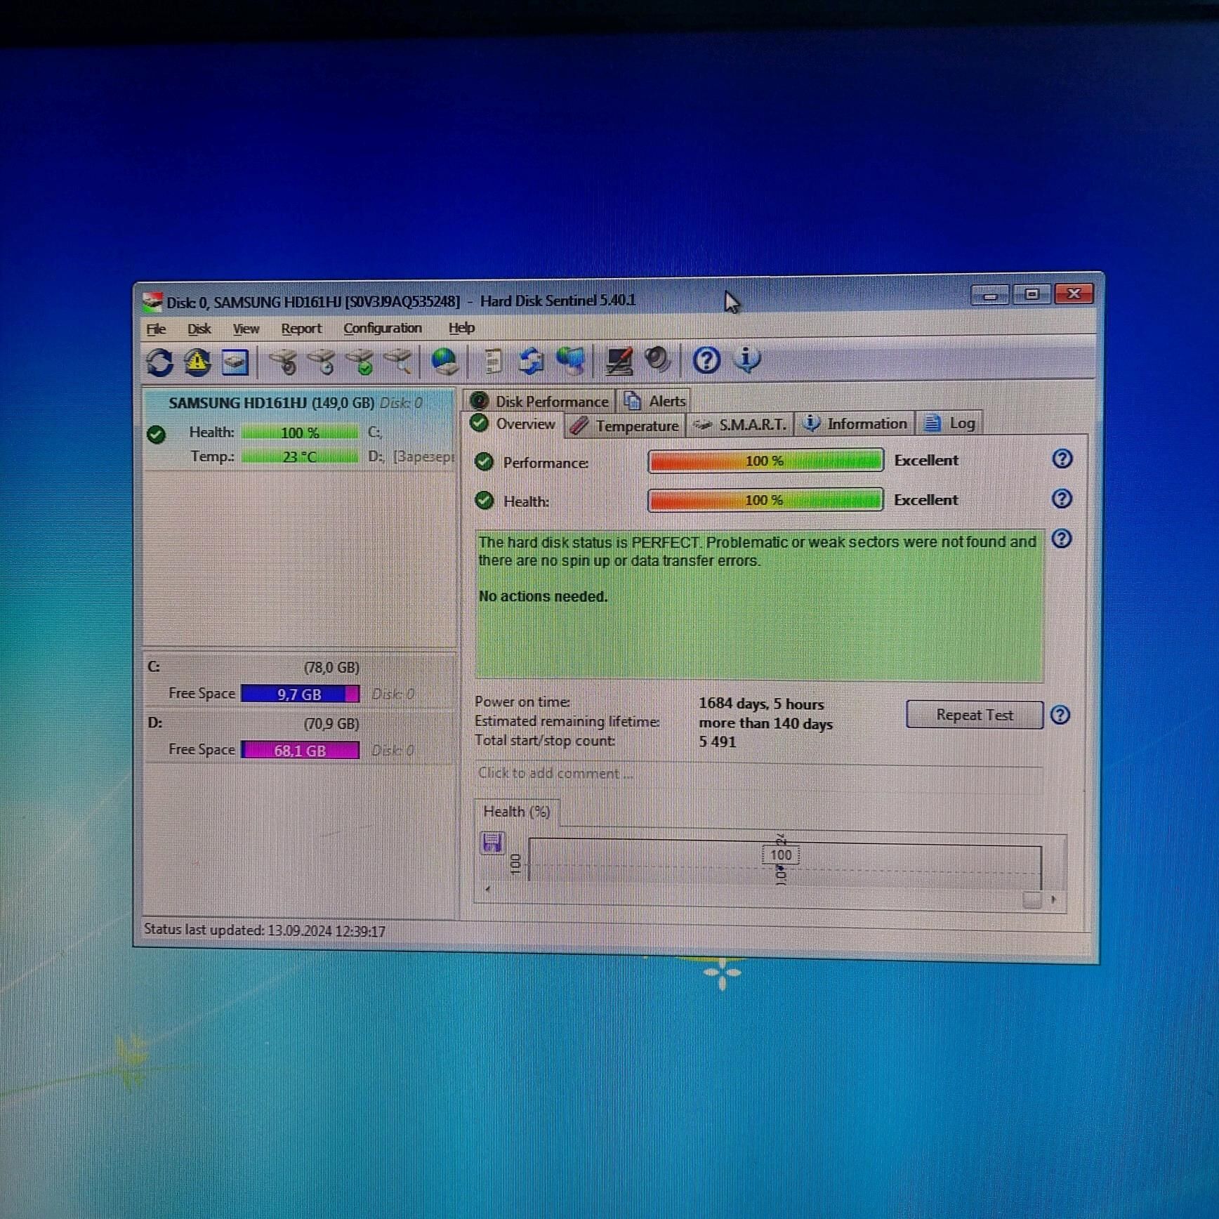Screen dimensions: 1219x1219
Task: Open the Help menu
Action: pyautogui.click(x=461, y=327)
